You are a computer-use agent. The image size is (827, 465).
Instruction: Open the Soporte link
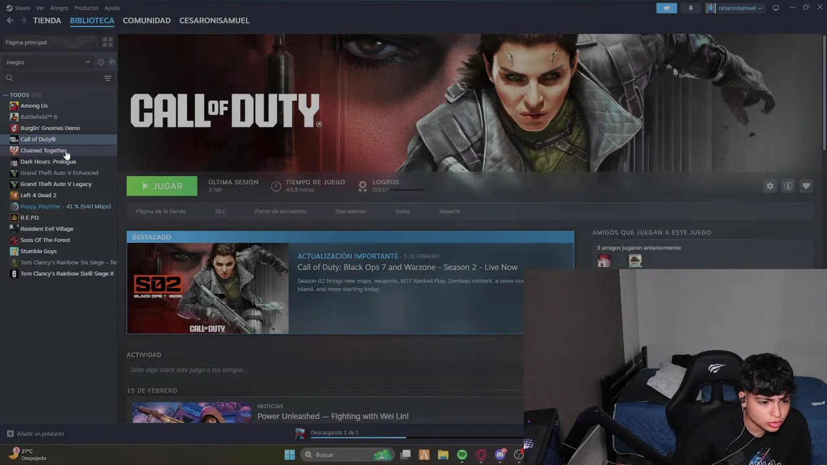(x=450, y=211)
